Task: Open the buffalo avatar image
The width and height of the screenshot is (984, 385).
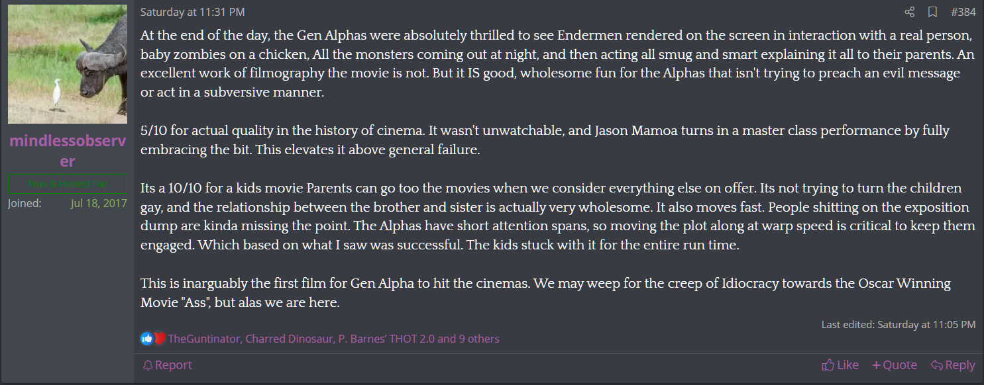Action: tap(68, 64)
